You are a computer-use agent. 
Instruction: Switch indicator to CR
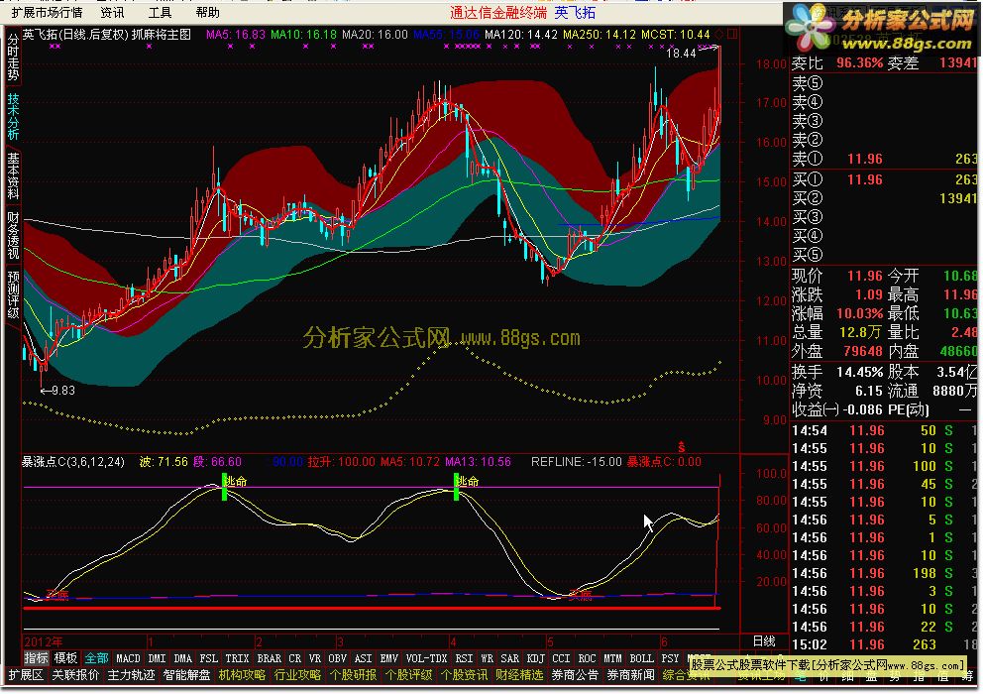pyautogui.click(x=294, y=658)
